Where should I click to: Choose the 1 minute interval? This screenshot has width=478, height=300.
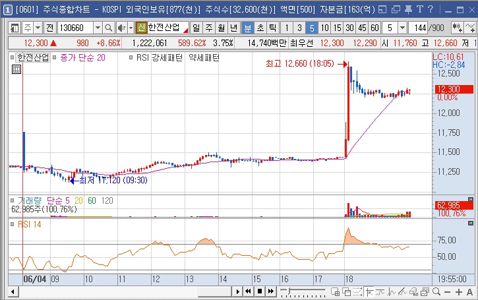pyautogui.click(x=287, y=28)
